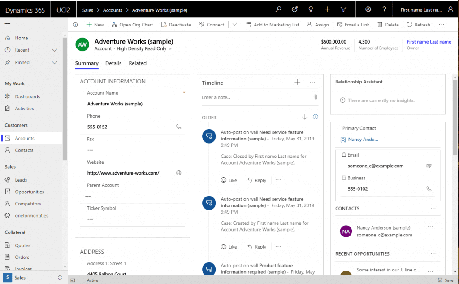Open settings gear in the header
Image resolution: width=459 pixels, height=284 pixels.
point(368,9)
